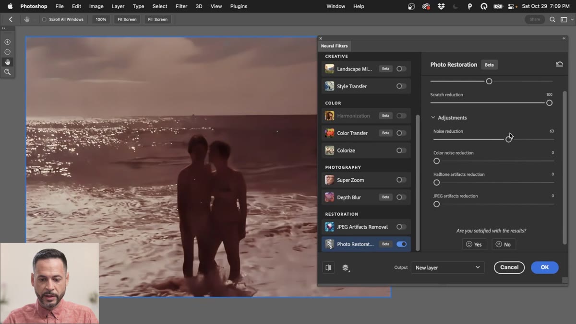Click the OK button
Image resolution: width=576 pixels, height=324 pixels.
[545, 267]
